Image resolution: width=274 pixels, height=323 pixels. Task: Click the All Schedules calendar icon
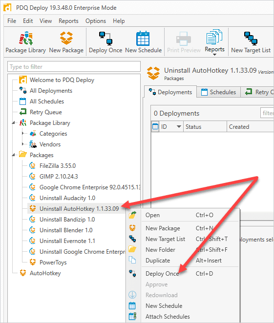(22, 101)
